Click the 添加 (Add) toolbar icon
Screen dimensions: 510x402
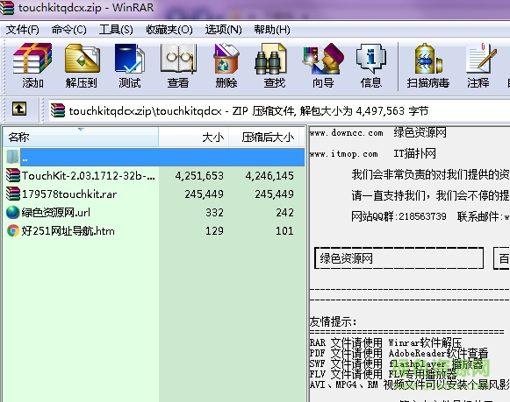tap(32, 66)
